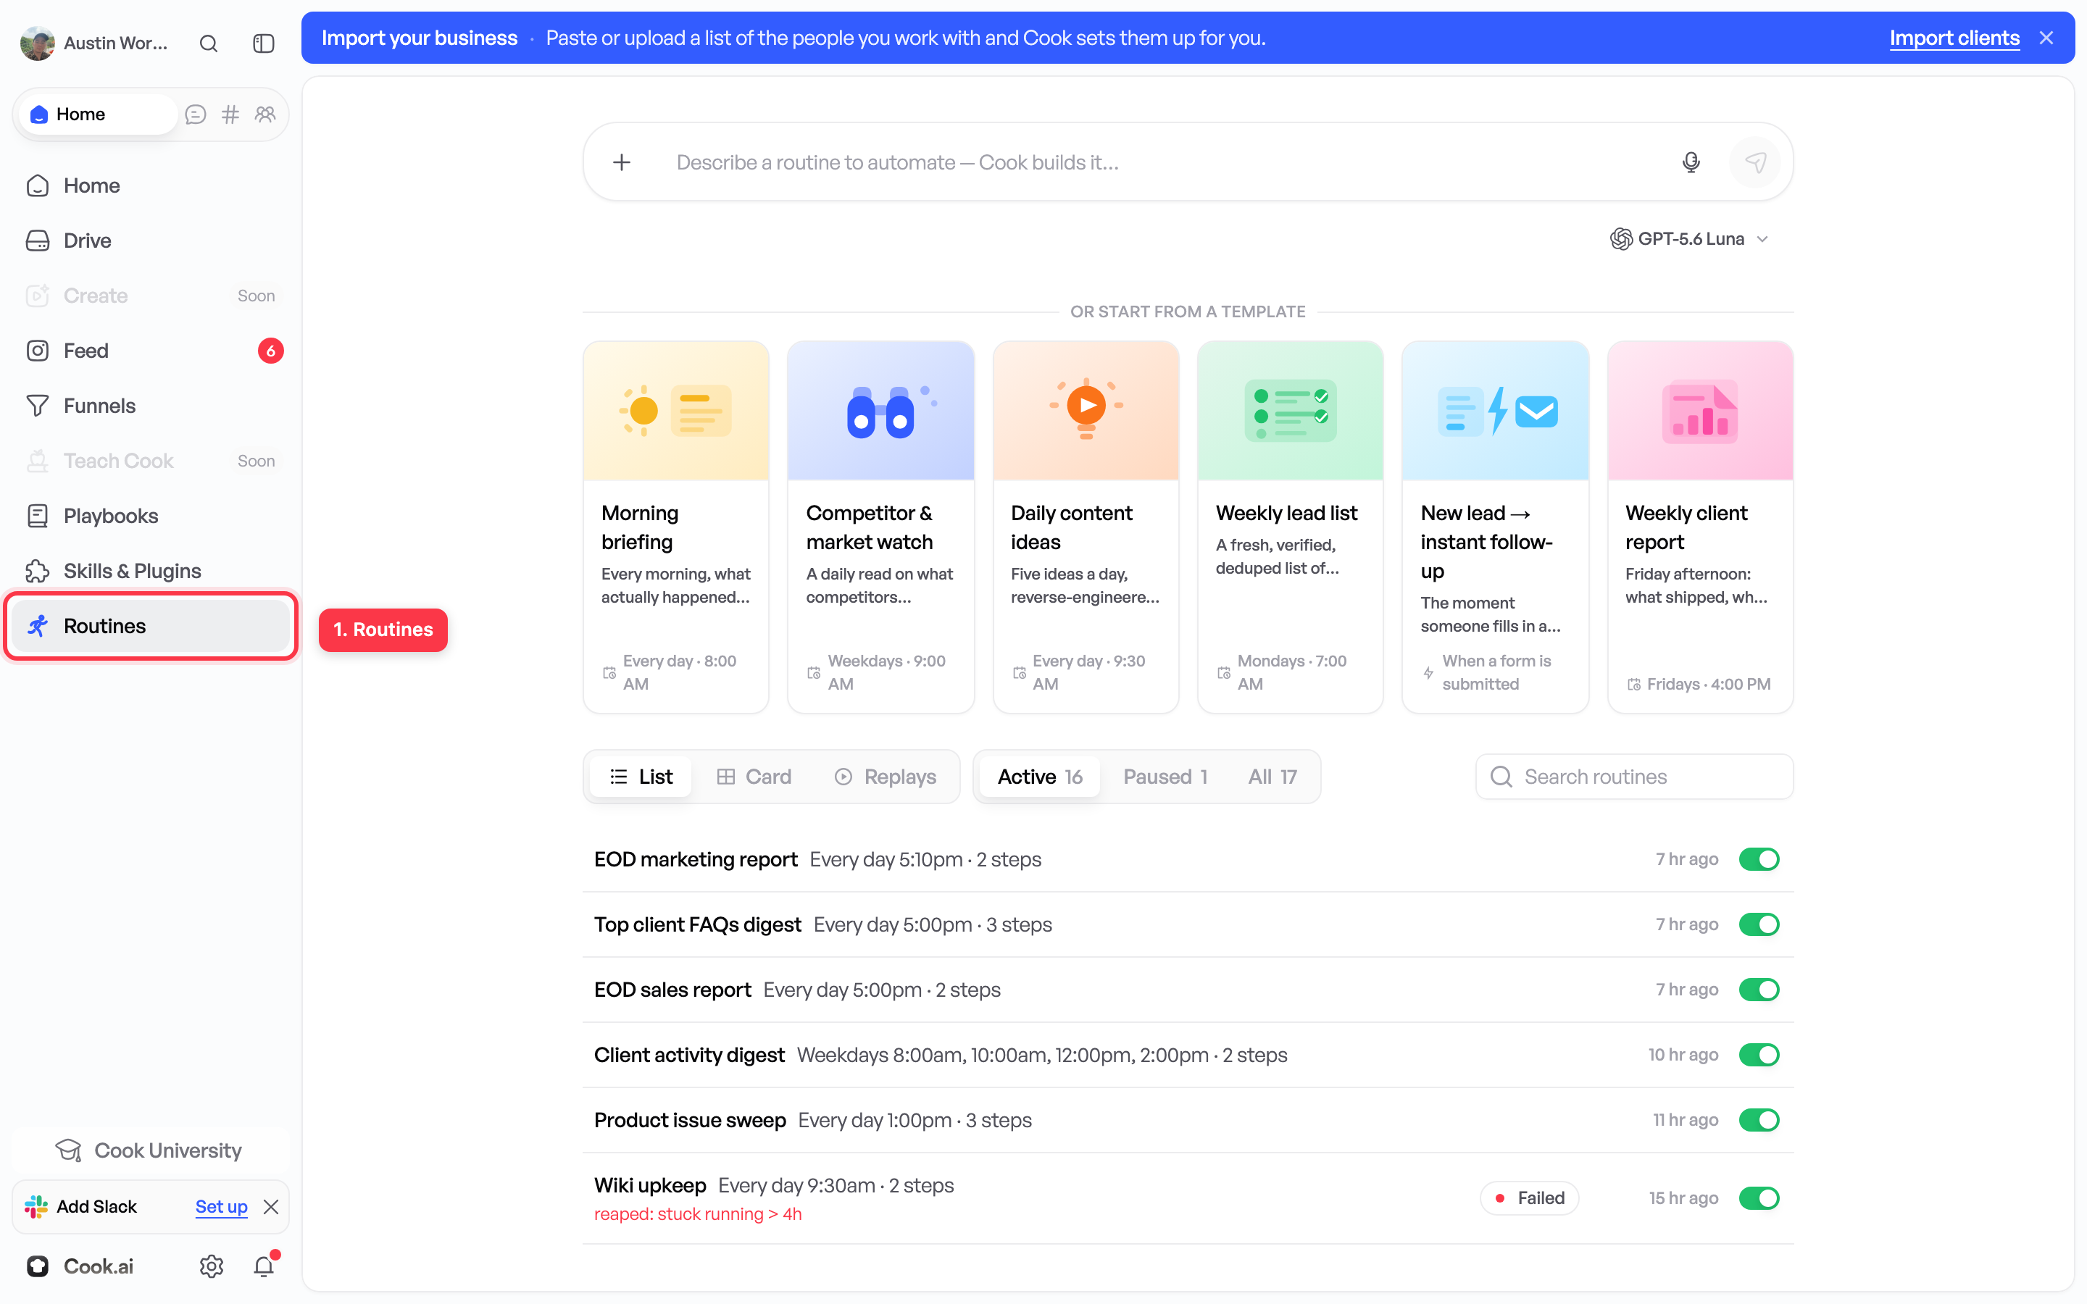Toggle off EOD marketing report routine
This screenshot has height=1304, width=2087.
(1759, 859)
